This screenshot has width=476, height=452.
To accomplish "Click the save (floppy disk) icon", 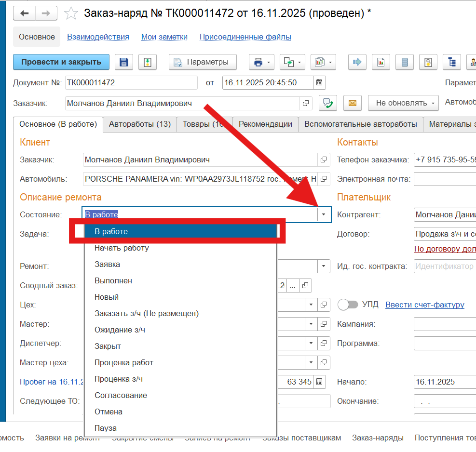I will point(124,62).
